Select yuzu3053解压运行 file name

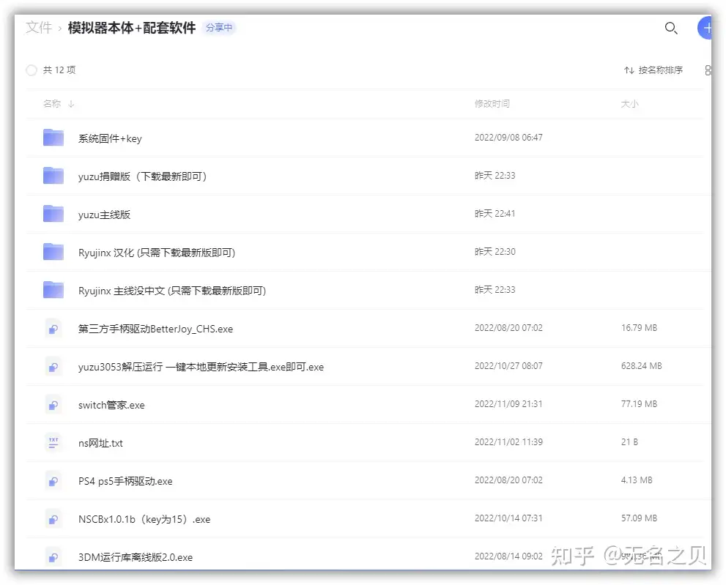[x=201, y=367]
